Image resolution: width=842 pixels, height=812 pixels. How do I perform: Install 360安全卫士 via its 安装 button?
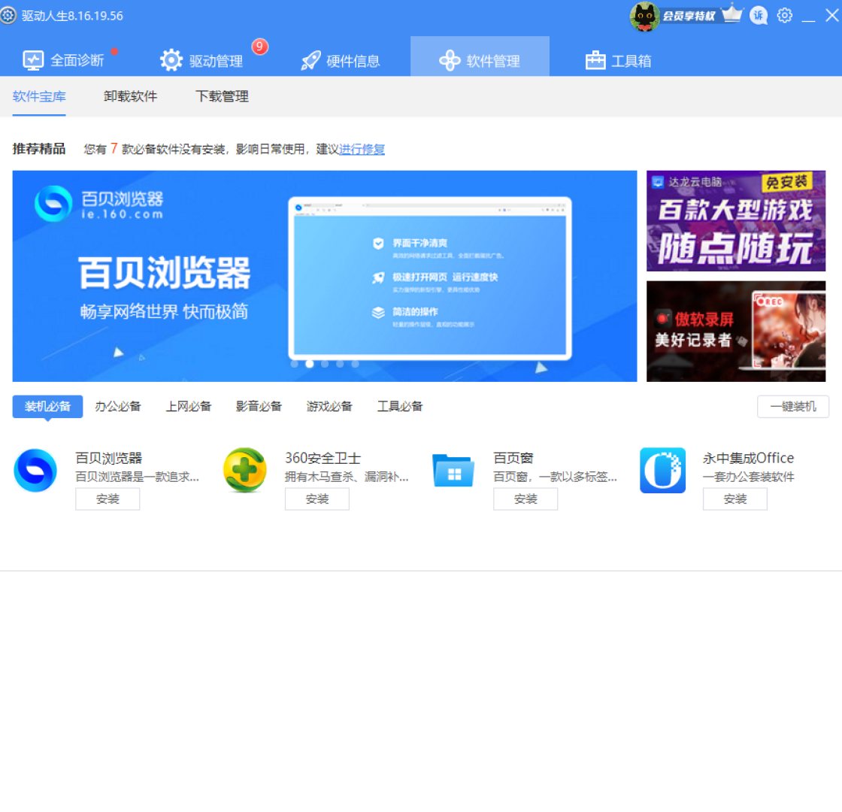pos(317,499)
